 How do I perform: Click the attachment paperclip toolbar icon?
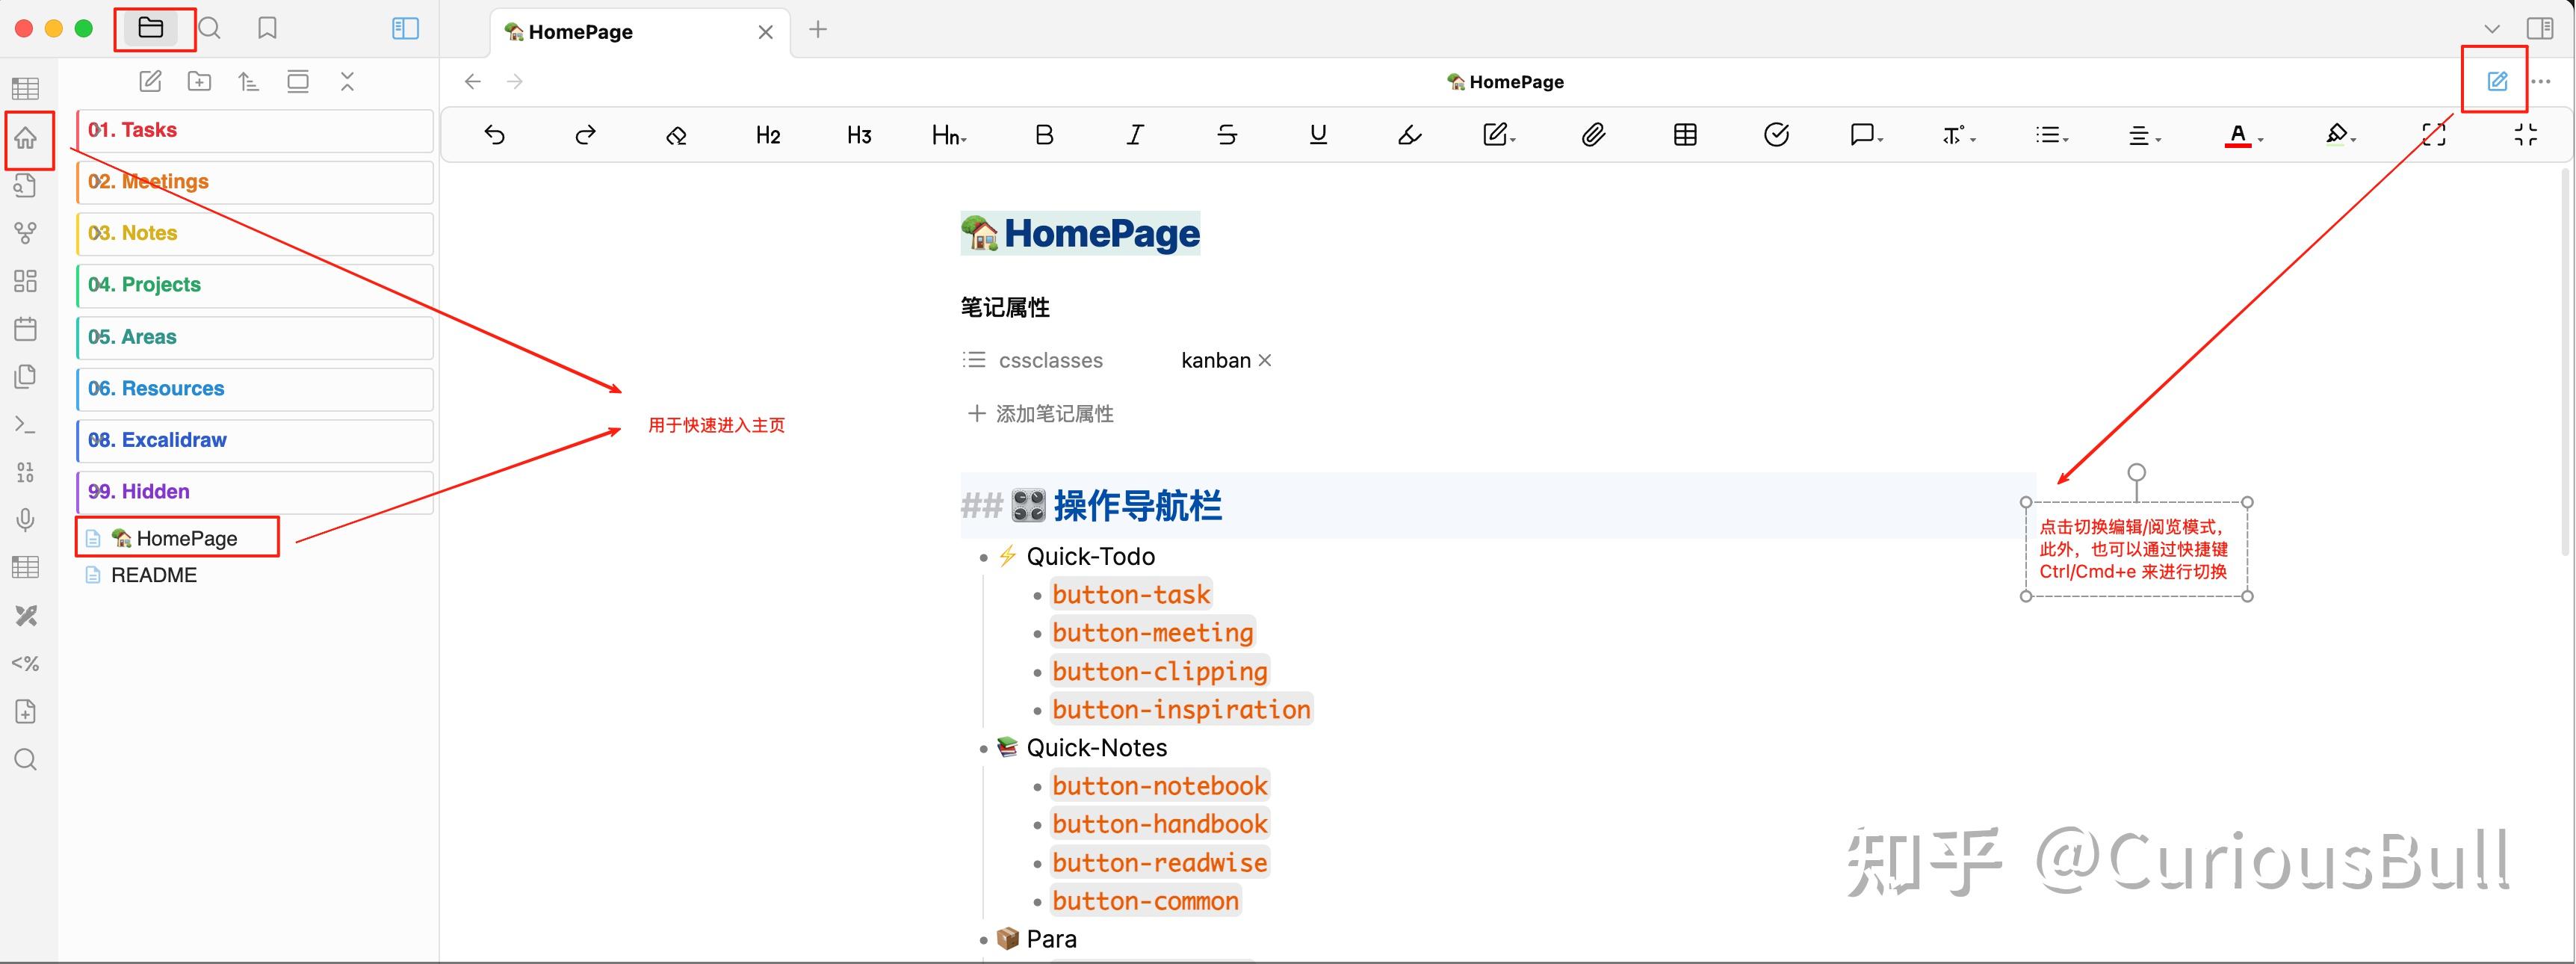[x=1593, y=135]
